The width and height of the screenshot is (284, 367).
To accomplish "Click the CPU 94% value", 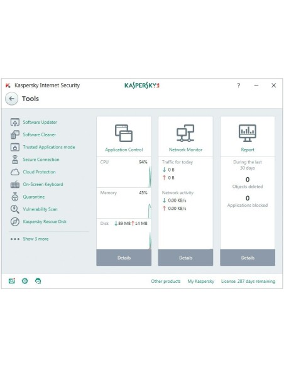I will [143, 162].
